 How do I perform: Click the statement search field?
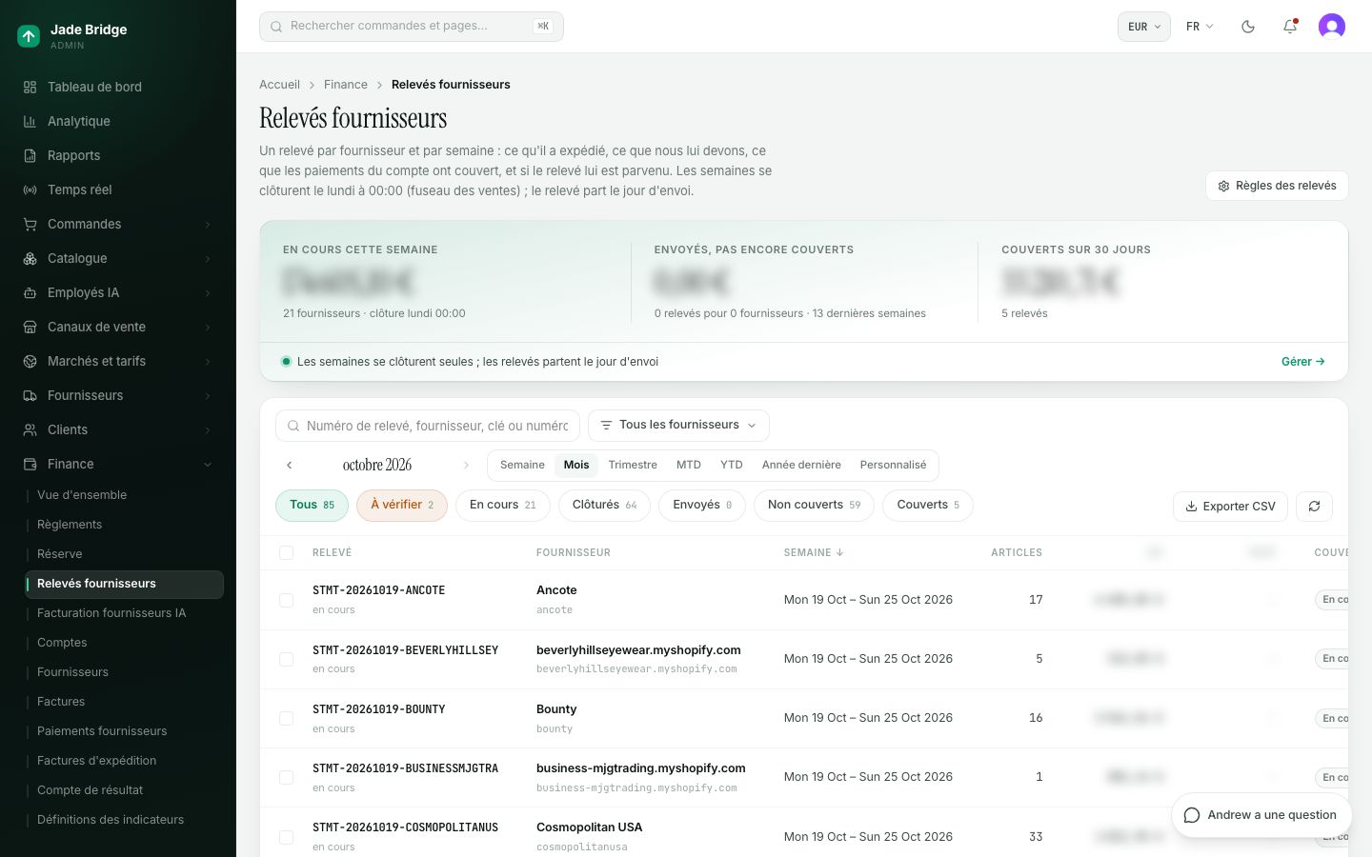(x=428, y=426)
